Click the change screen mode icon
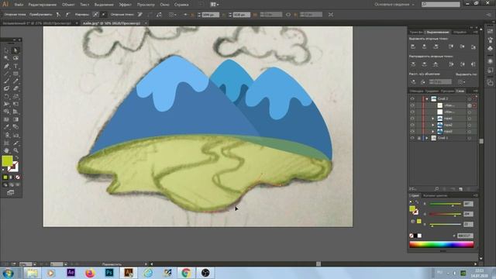This screenshot has width=496, height=279. point(11,193)
